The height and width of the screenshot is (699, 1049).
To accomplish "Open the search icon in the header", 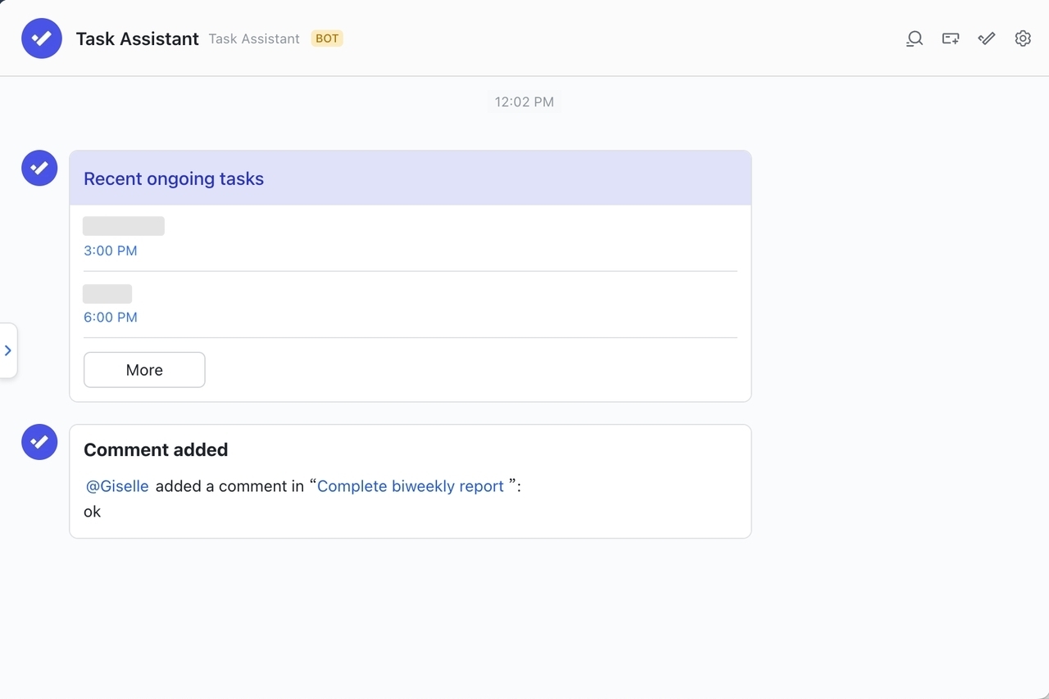I will [x=914, y=38].
